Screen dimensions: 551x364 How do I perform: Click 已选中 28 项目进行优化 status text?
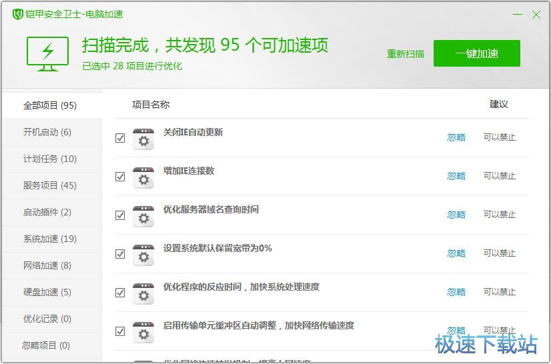coord(132,66)
